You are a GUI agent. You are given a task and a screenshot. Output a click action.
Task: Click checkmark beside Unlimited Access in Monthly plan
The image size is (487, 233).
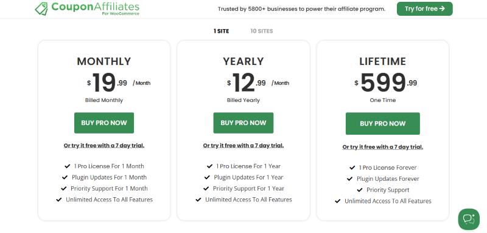click(x=59, y=200)
